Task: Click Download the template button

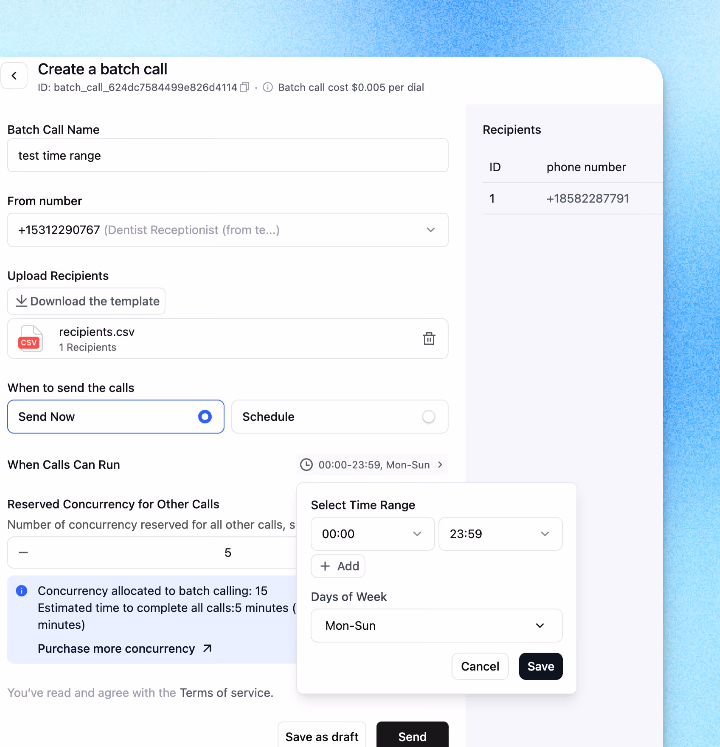Action: 87,301
